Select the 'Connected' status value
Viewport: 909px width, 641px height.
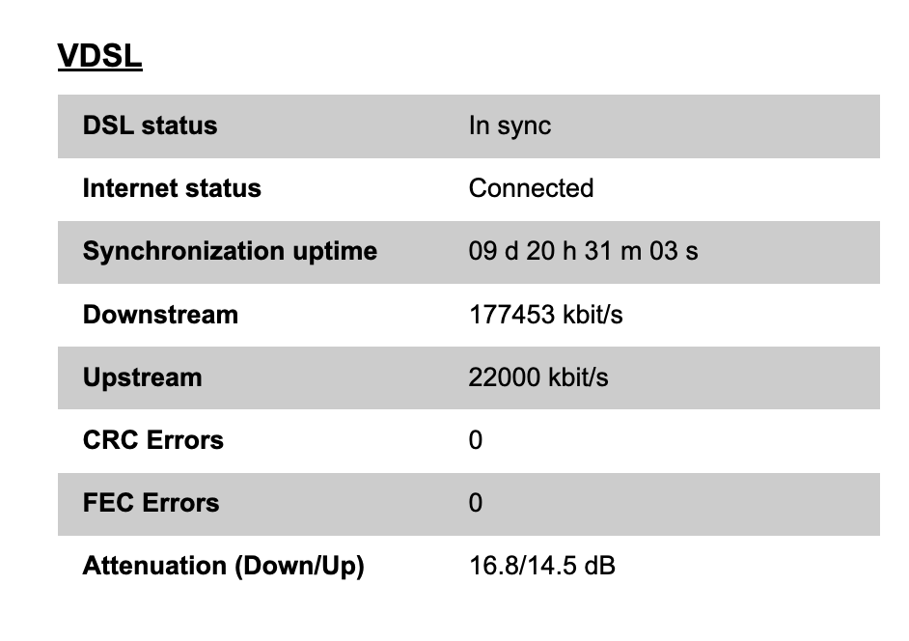[x=531, y=188]
